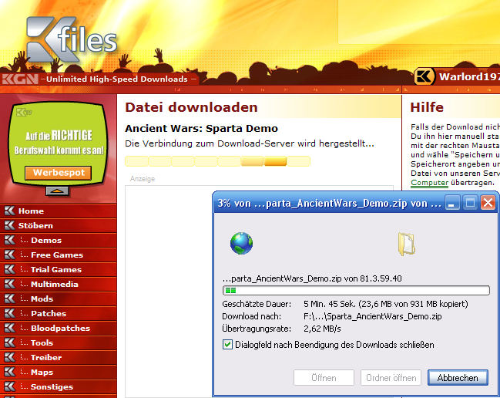Click the filename text from 81.3.59.40
Image resolution: width=500 pixels, height=398 pixels.
[312, 278]
